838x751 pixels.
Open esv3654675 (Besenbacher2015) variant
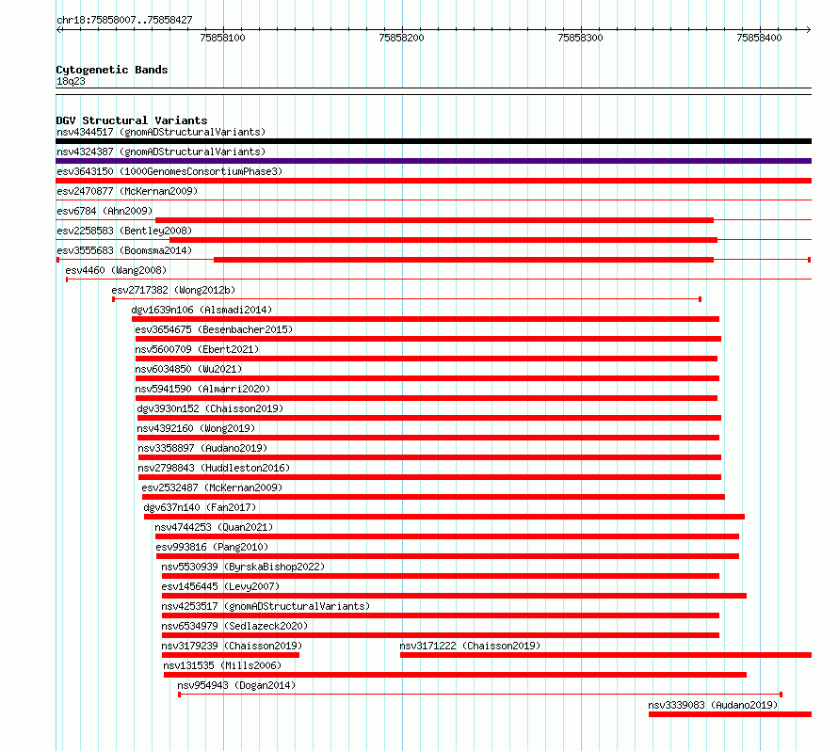[214, 329]
